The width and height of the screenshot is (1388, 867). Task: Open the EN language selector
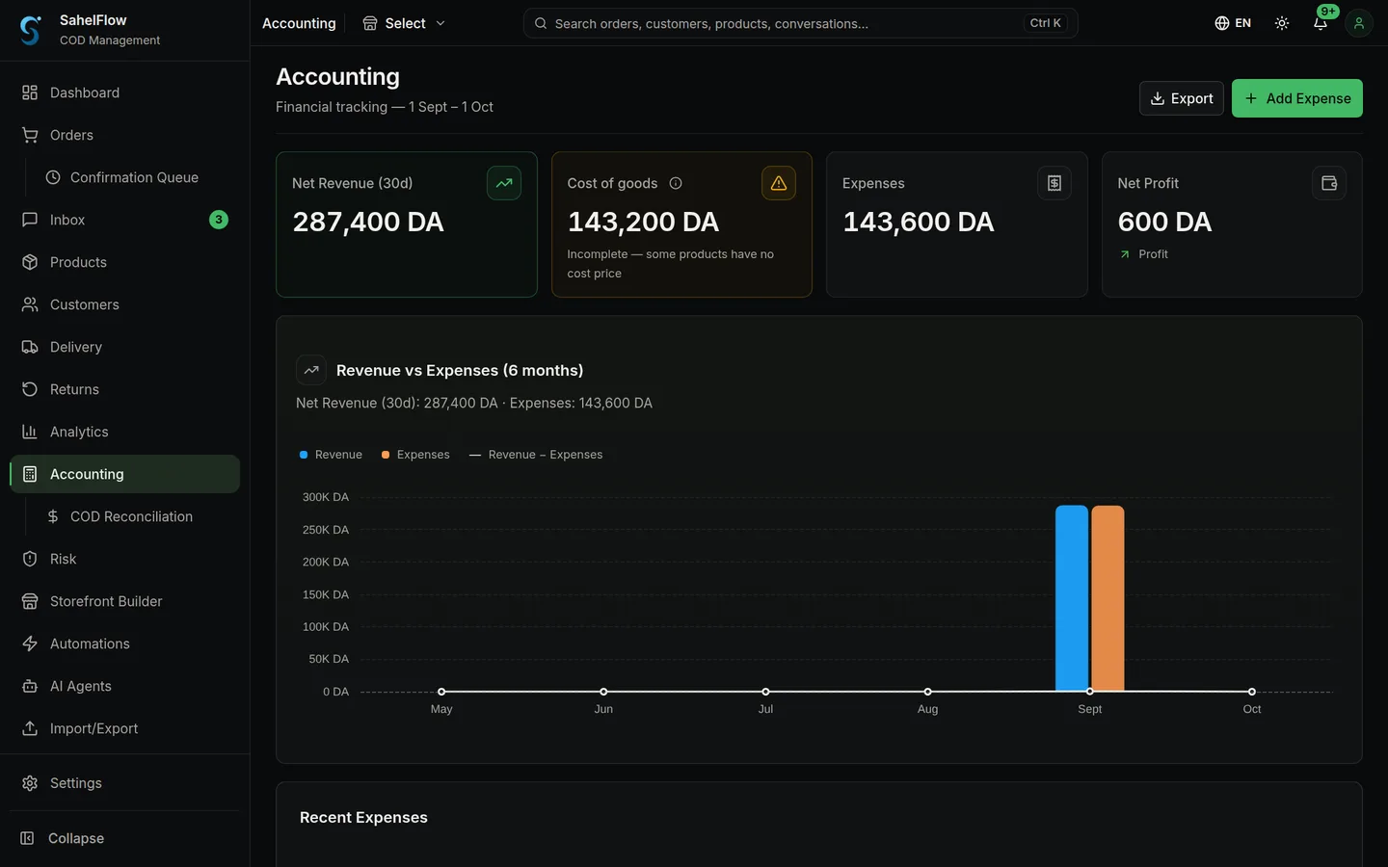pos(1233,23)
